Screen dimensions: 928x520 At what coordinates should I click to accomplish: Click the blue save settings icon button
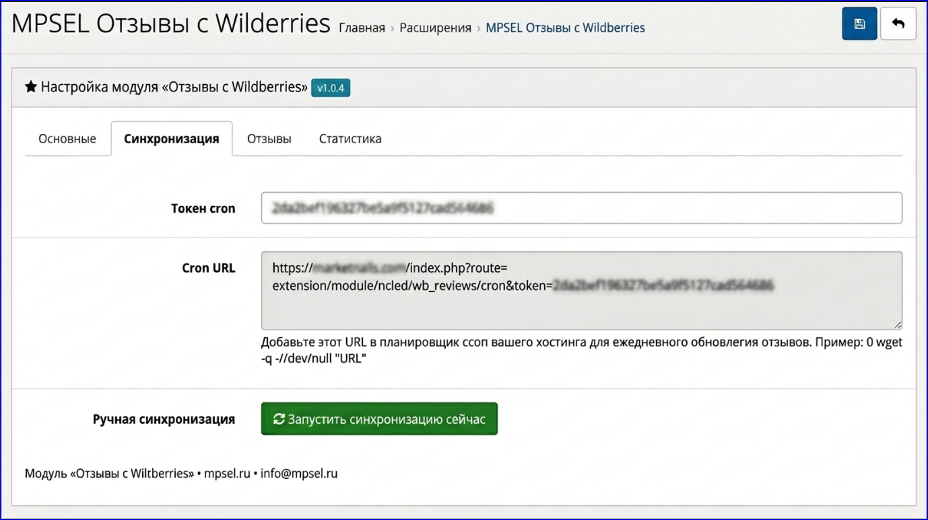click(x=859, y=24)
